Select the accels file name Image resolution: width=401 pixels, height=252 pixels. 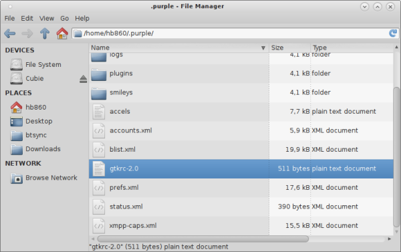[120, 112]
